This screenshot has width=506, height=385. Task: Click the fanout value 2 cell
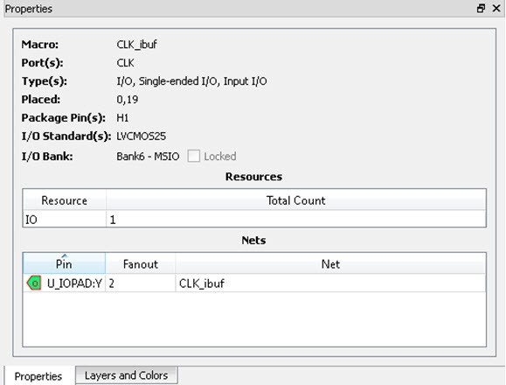pos(141,283)
